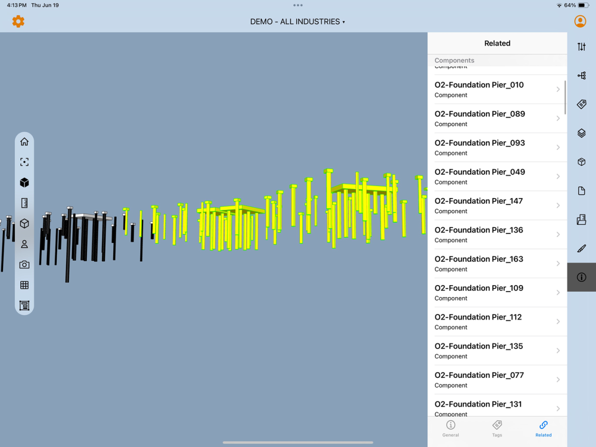Switch to the Tags tab

tap(497, 429)
